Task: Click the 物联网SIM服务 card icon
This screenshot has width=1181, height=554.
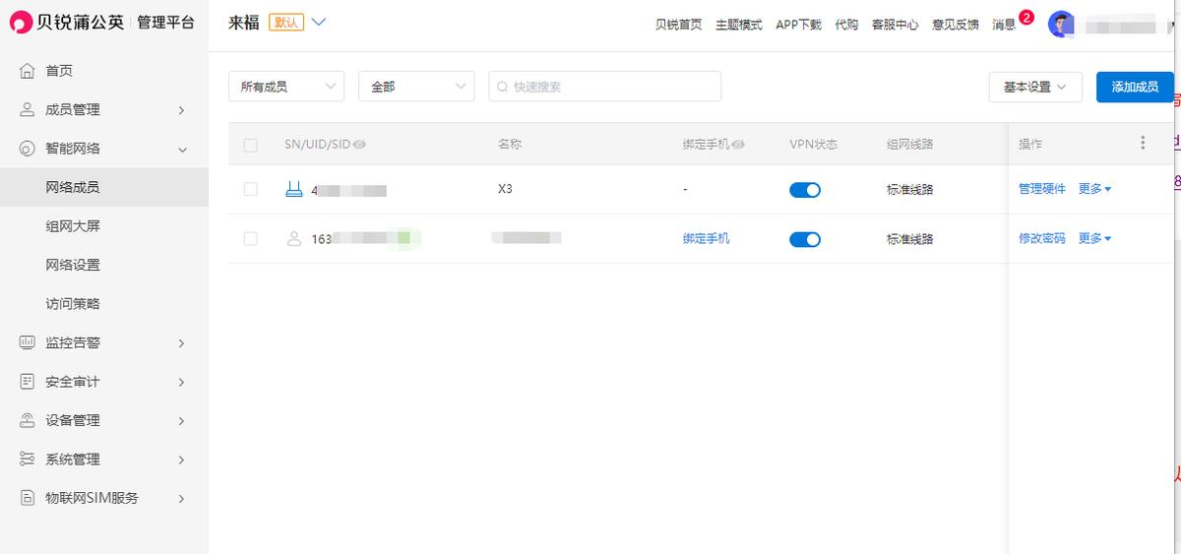Action: pyautogui.click(x=28, y=498)
